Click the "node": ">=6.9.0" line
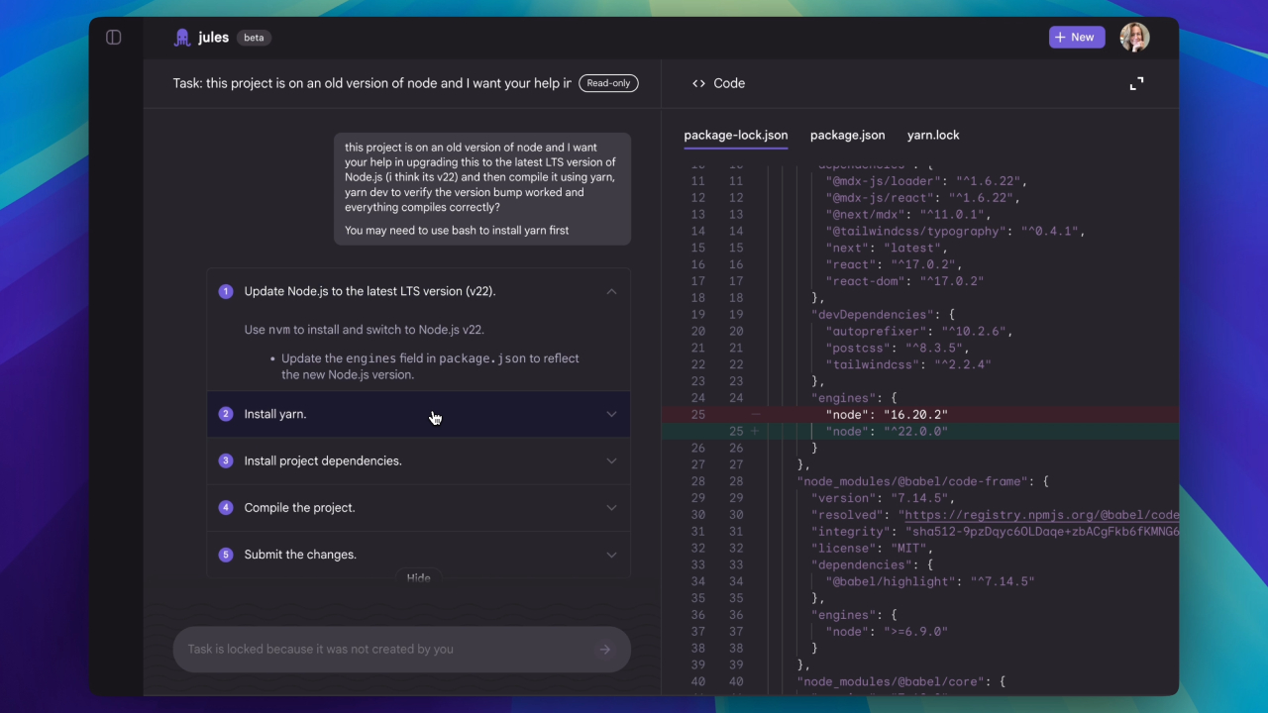 pos(887,632)
